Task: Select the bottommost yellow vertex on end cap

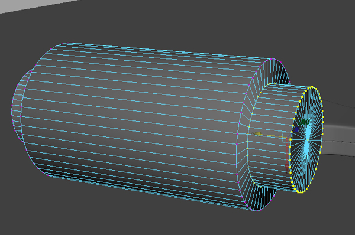Action: (x=300, y=192)
